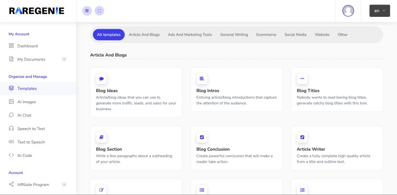Viewport: 397px width, 195px height.
Task: Select the Article And Blogs tab
Action: tap(144, 35)
